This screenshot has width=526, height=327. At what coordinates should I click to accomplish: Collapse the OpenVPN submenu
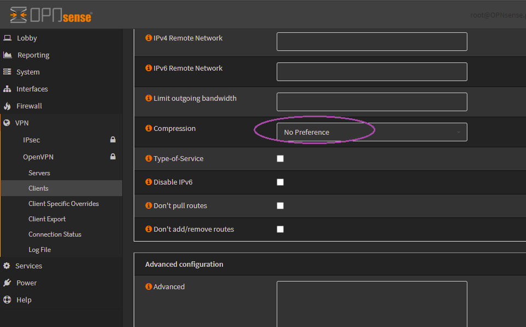38,157
